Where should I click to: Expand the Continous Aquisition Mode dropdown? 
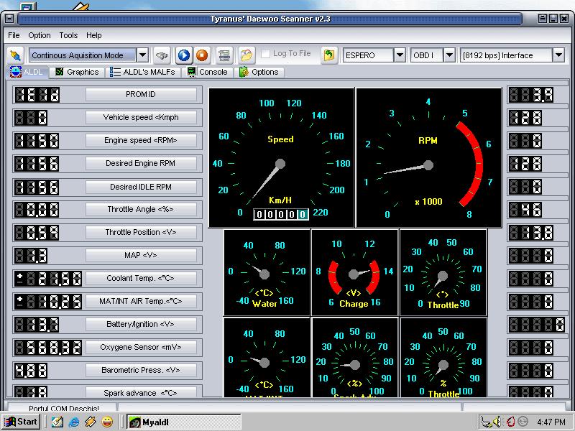point(142,55)
